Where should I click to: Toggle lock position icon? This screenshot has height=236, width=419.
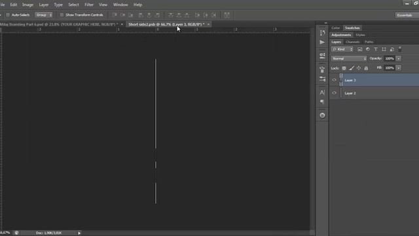tap(359, 68)
